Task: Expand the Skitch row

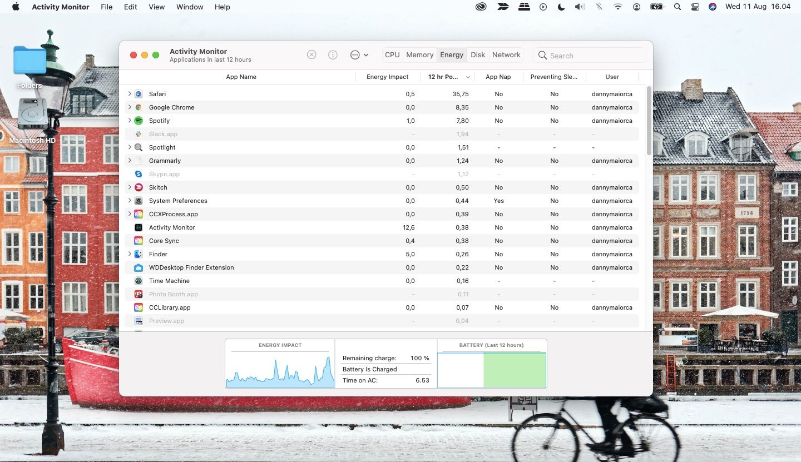Action: (x=130, y=187)
